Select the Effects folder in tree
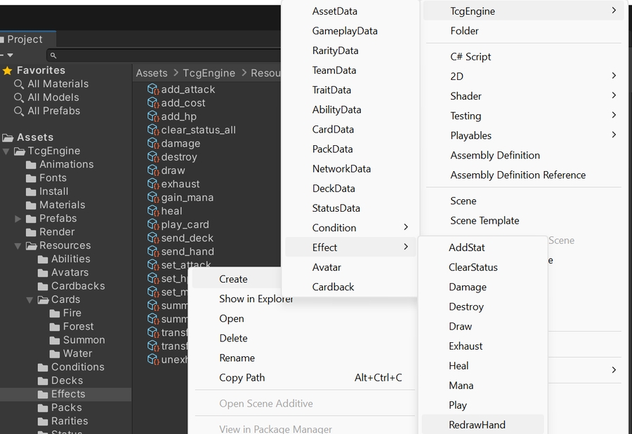This screenshot has width=632, height=434. (67, 394)
